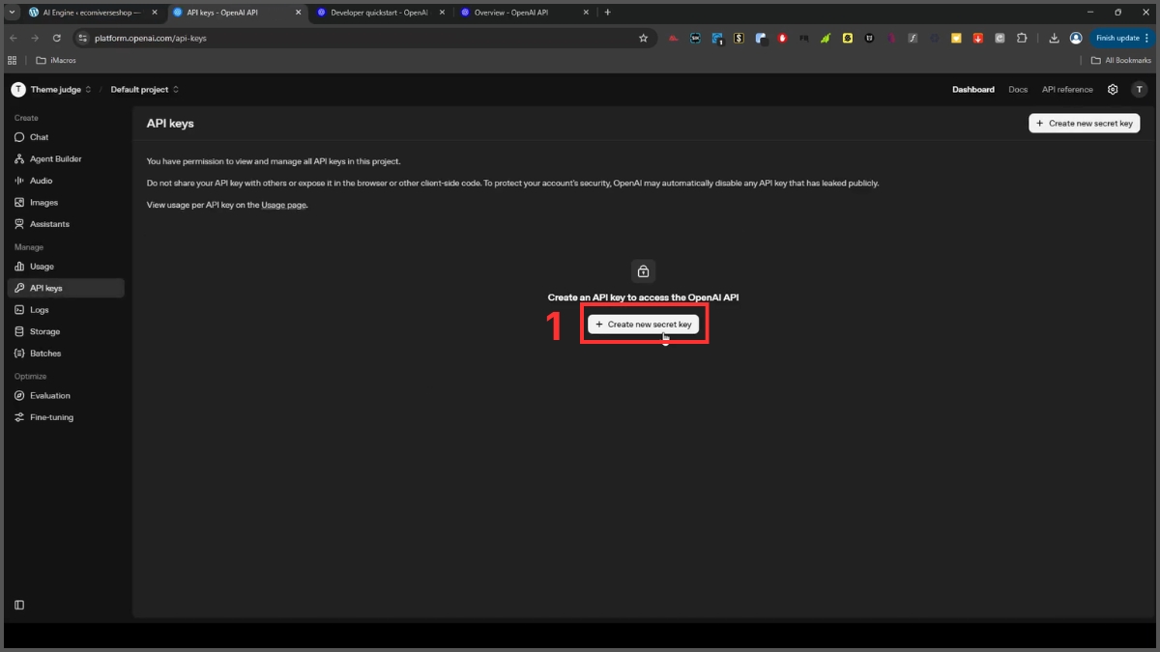Click the lock icon above the message
This screenshot has width=1160, height=652.
point(643,271)
